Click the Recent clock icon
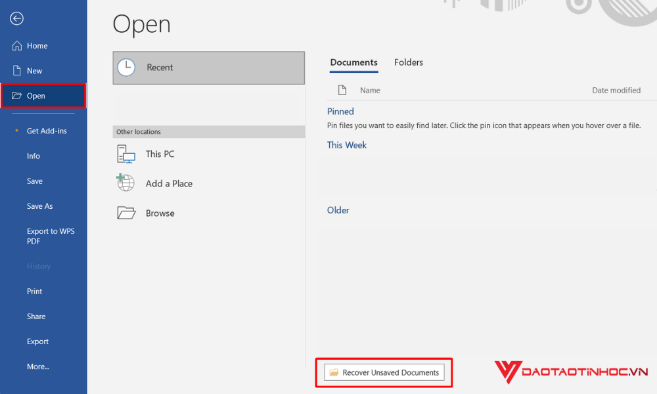This screenshot has width=657, height=394. (126, 68)
